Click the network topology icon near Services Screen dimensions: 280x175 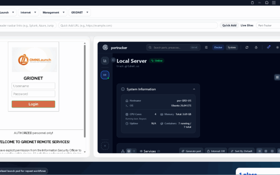123,151
